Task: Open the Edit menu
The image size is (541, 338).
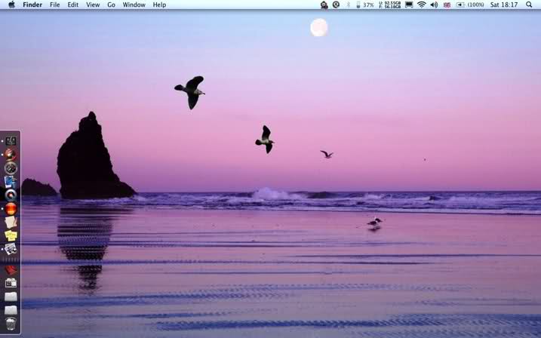Action: (72, 5)
